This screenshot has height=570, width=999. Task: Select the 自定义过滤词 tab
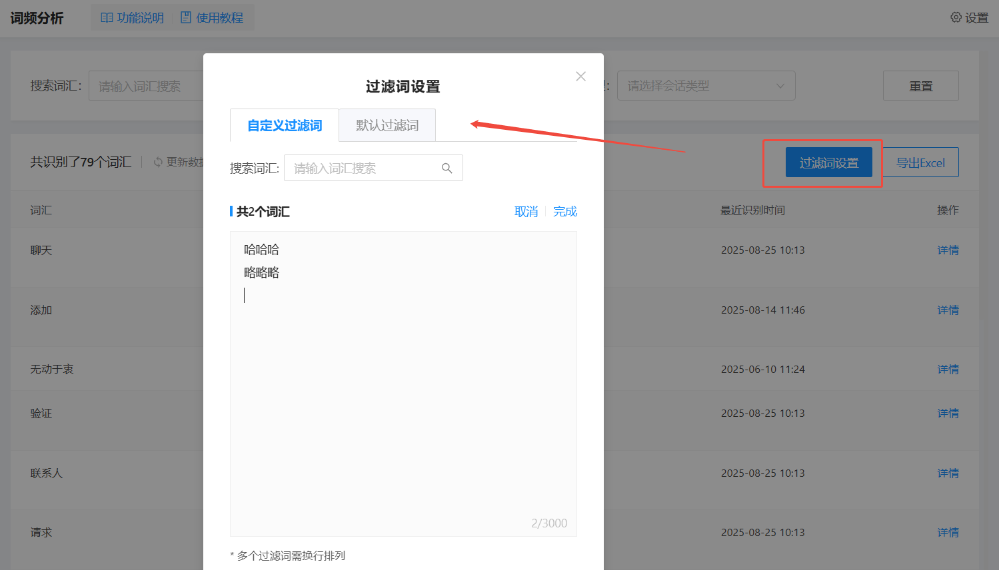pos(285,125)
